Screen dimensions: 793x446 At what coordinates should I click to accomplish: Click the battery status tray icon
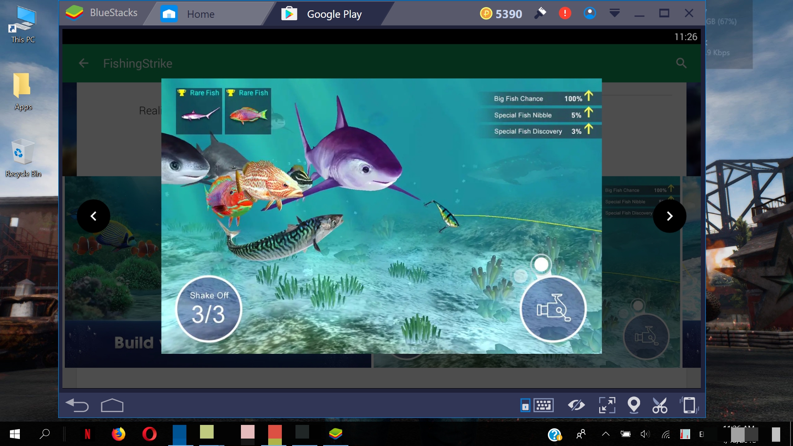pos(626,434)
